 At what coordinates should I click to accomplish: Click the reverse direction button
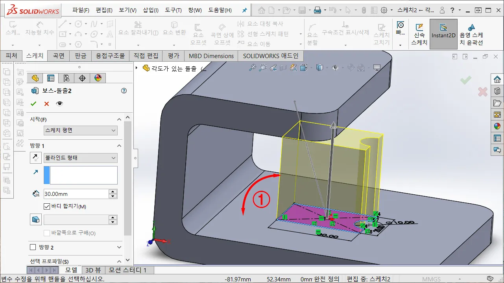pos(36,158)
